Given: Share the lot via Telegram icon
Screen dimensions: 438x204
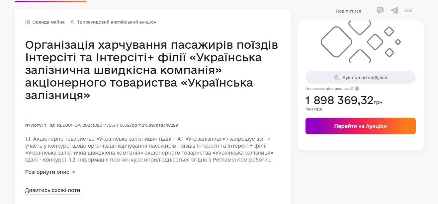Looking at the screenshot, I should click(394, 11).
